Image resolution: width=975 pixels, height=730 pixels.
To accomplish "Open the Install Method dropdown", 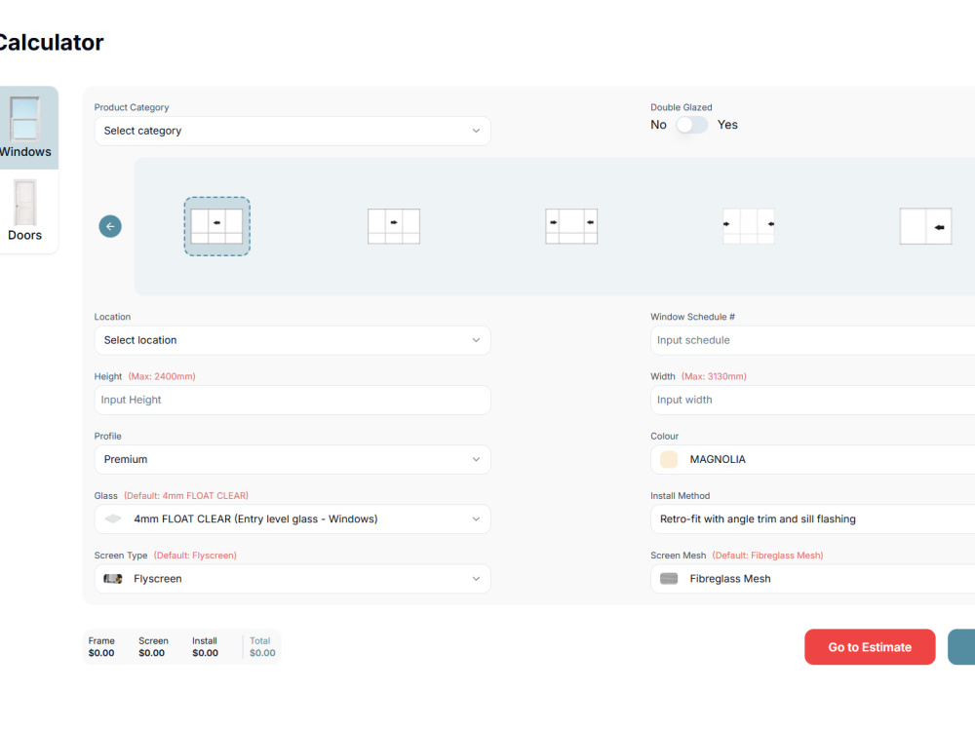I will click(813, 519).
